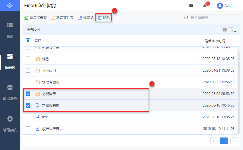Image resolution: width=243 pixels, height=150 pixels.
Task: Open the 管理驾驶舱 folder name
Action: tap(51, 82)
